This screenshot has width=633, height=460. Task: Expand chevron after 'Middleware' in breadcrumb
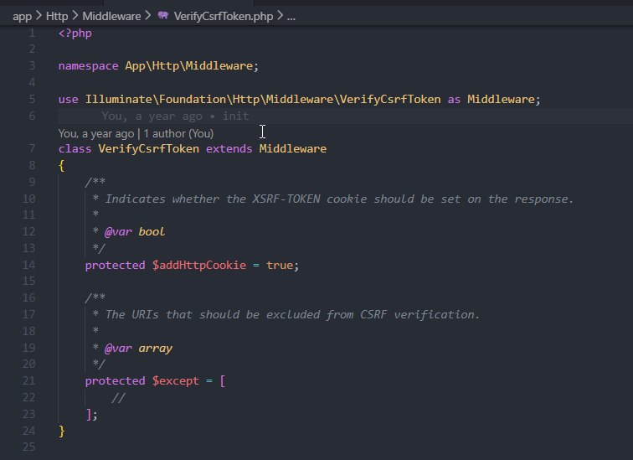tap(147, 16)
